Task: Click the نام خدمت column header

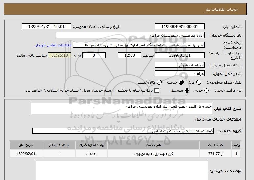Action: pos(153,145)
